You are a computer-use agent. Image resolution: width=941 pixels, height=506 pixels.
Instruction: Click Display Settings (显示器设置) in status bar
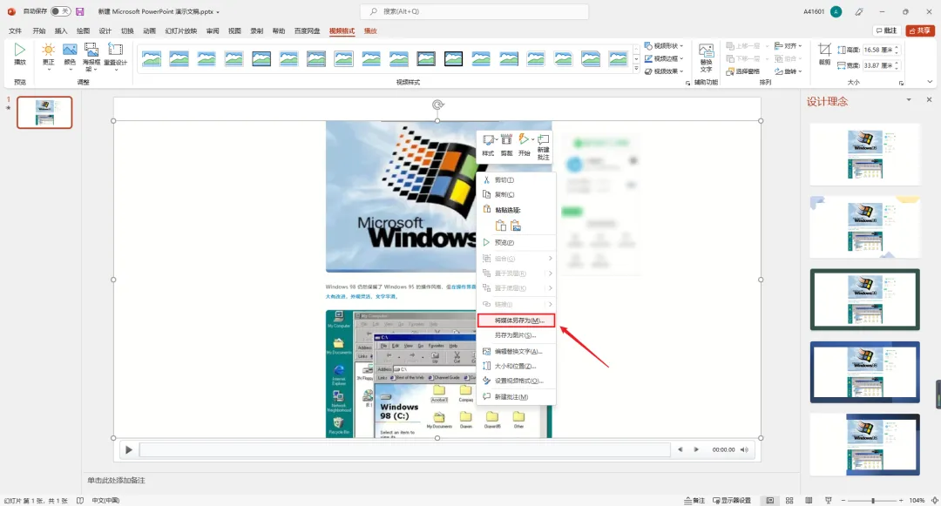coord(732,500)
